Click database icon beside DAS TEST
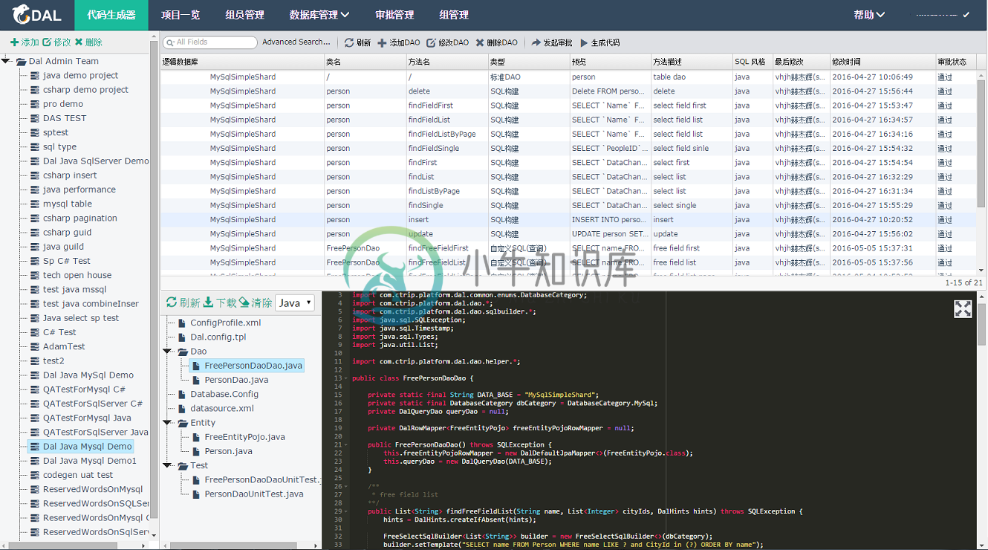 (34, 118)
